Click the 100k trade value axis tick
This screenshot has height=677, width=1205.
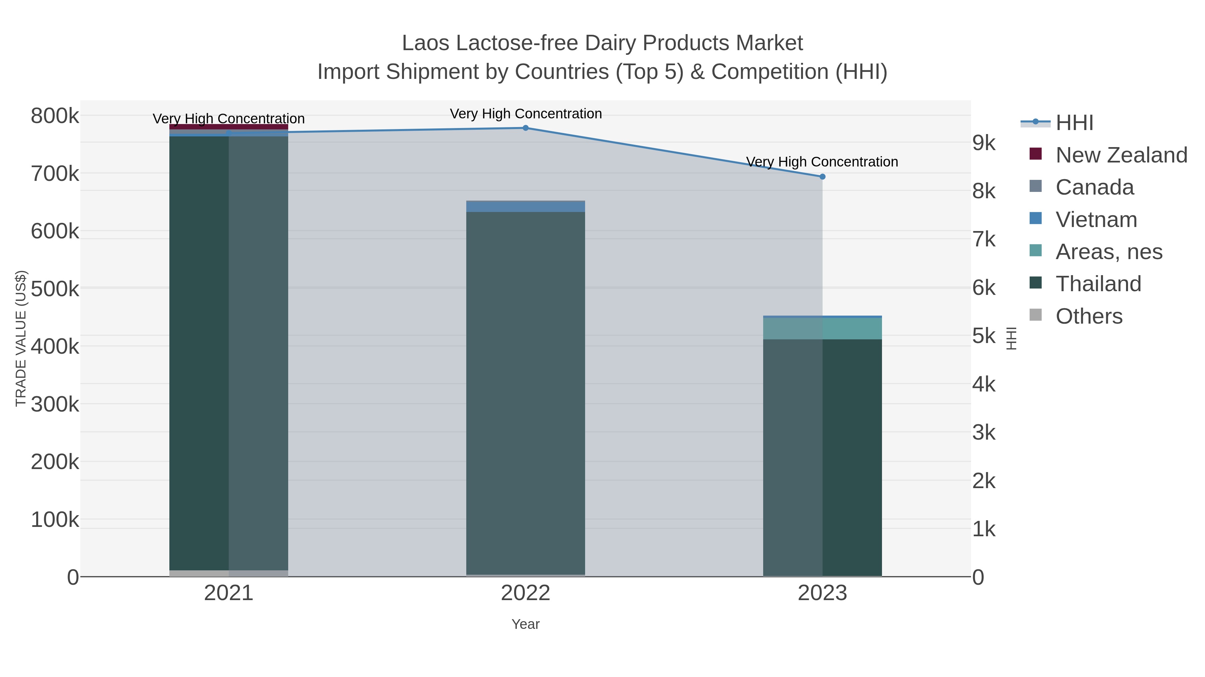55,520
